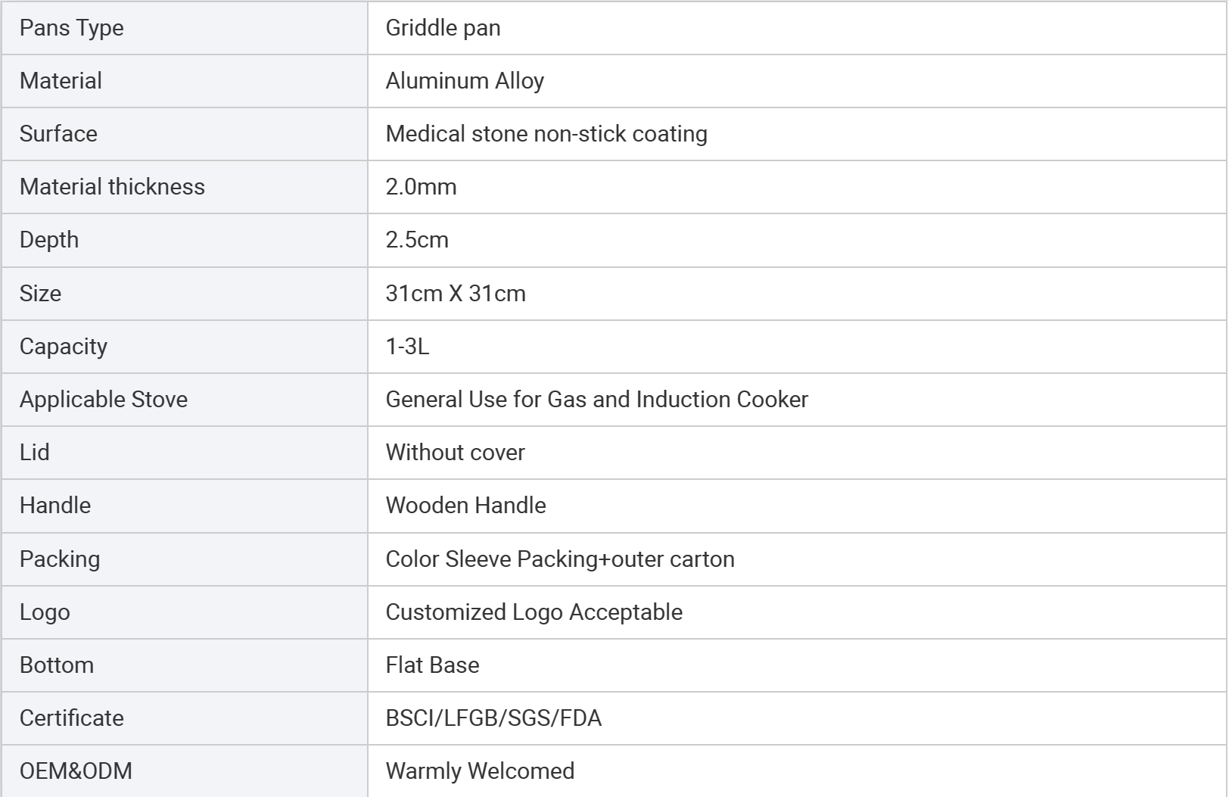Click the 'Capacity' row label

(x=64, y=347)
